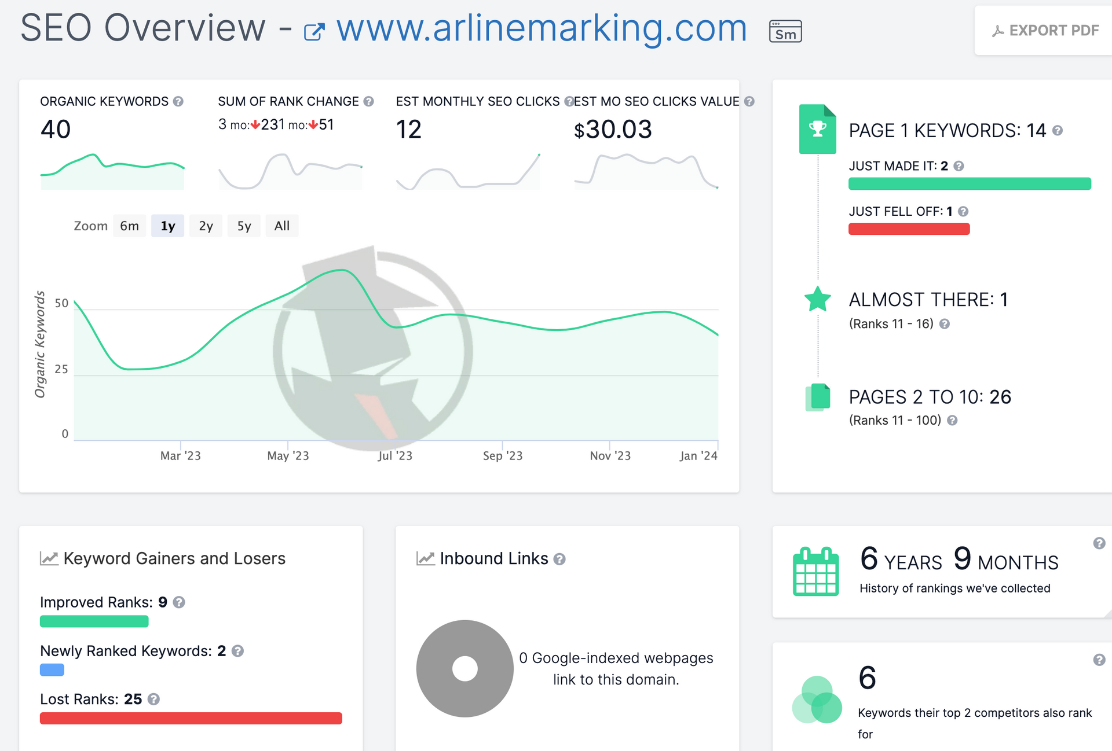Open help icon beside Est Mo SEO Clicks Value
Viewport: 1112px width, 751px height.
click(749, 101)
